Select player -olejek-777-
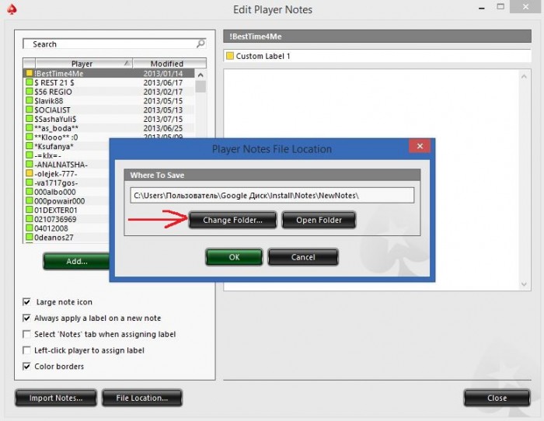544x421 pixels. (66, 174)
